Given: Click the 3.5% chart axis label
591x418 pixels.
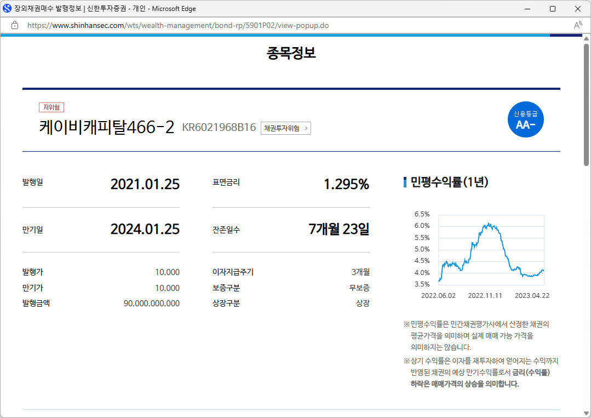Looking at the screenshot, I should pos(422,284).
